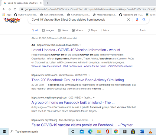The image size is (156, 135).
Task: Open the search Tools button
Action: (x=143, y=30)
